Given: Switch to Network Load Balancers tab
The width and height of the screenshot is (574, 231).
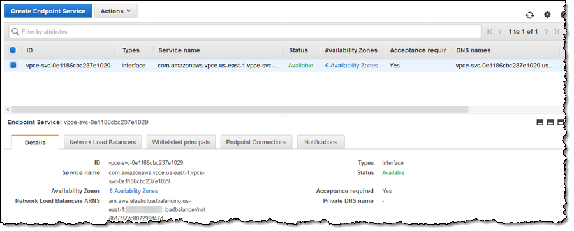Looking at the screenshot, I should (103, 142).
